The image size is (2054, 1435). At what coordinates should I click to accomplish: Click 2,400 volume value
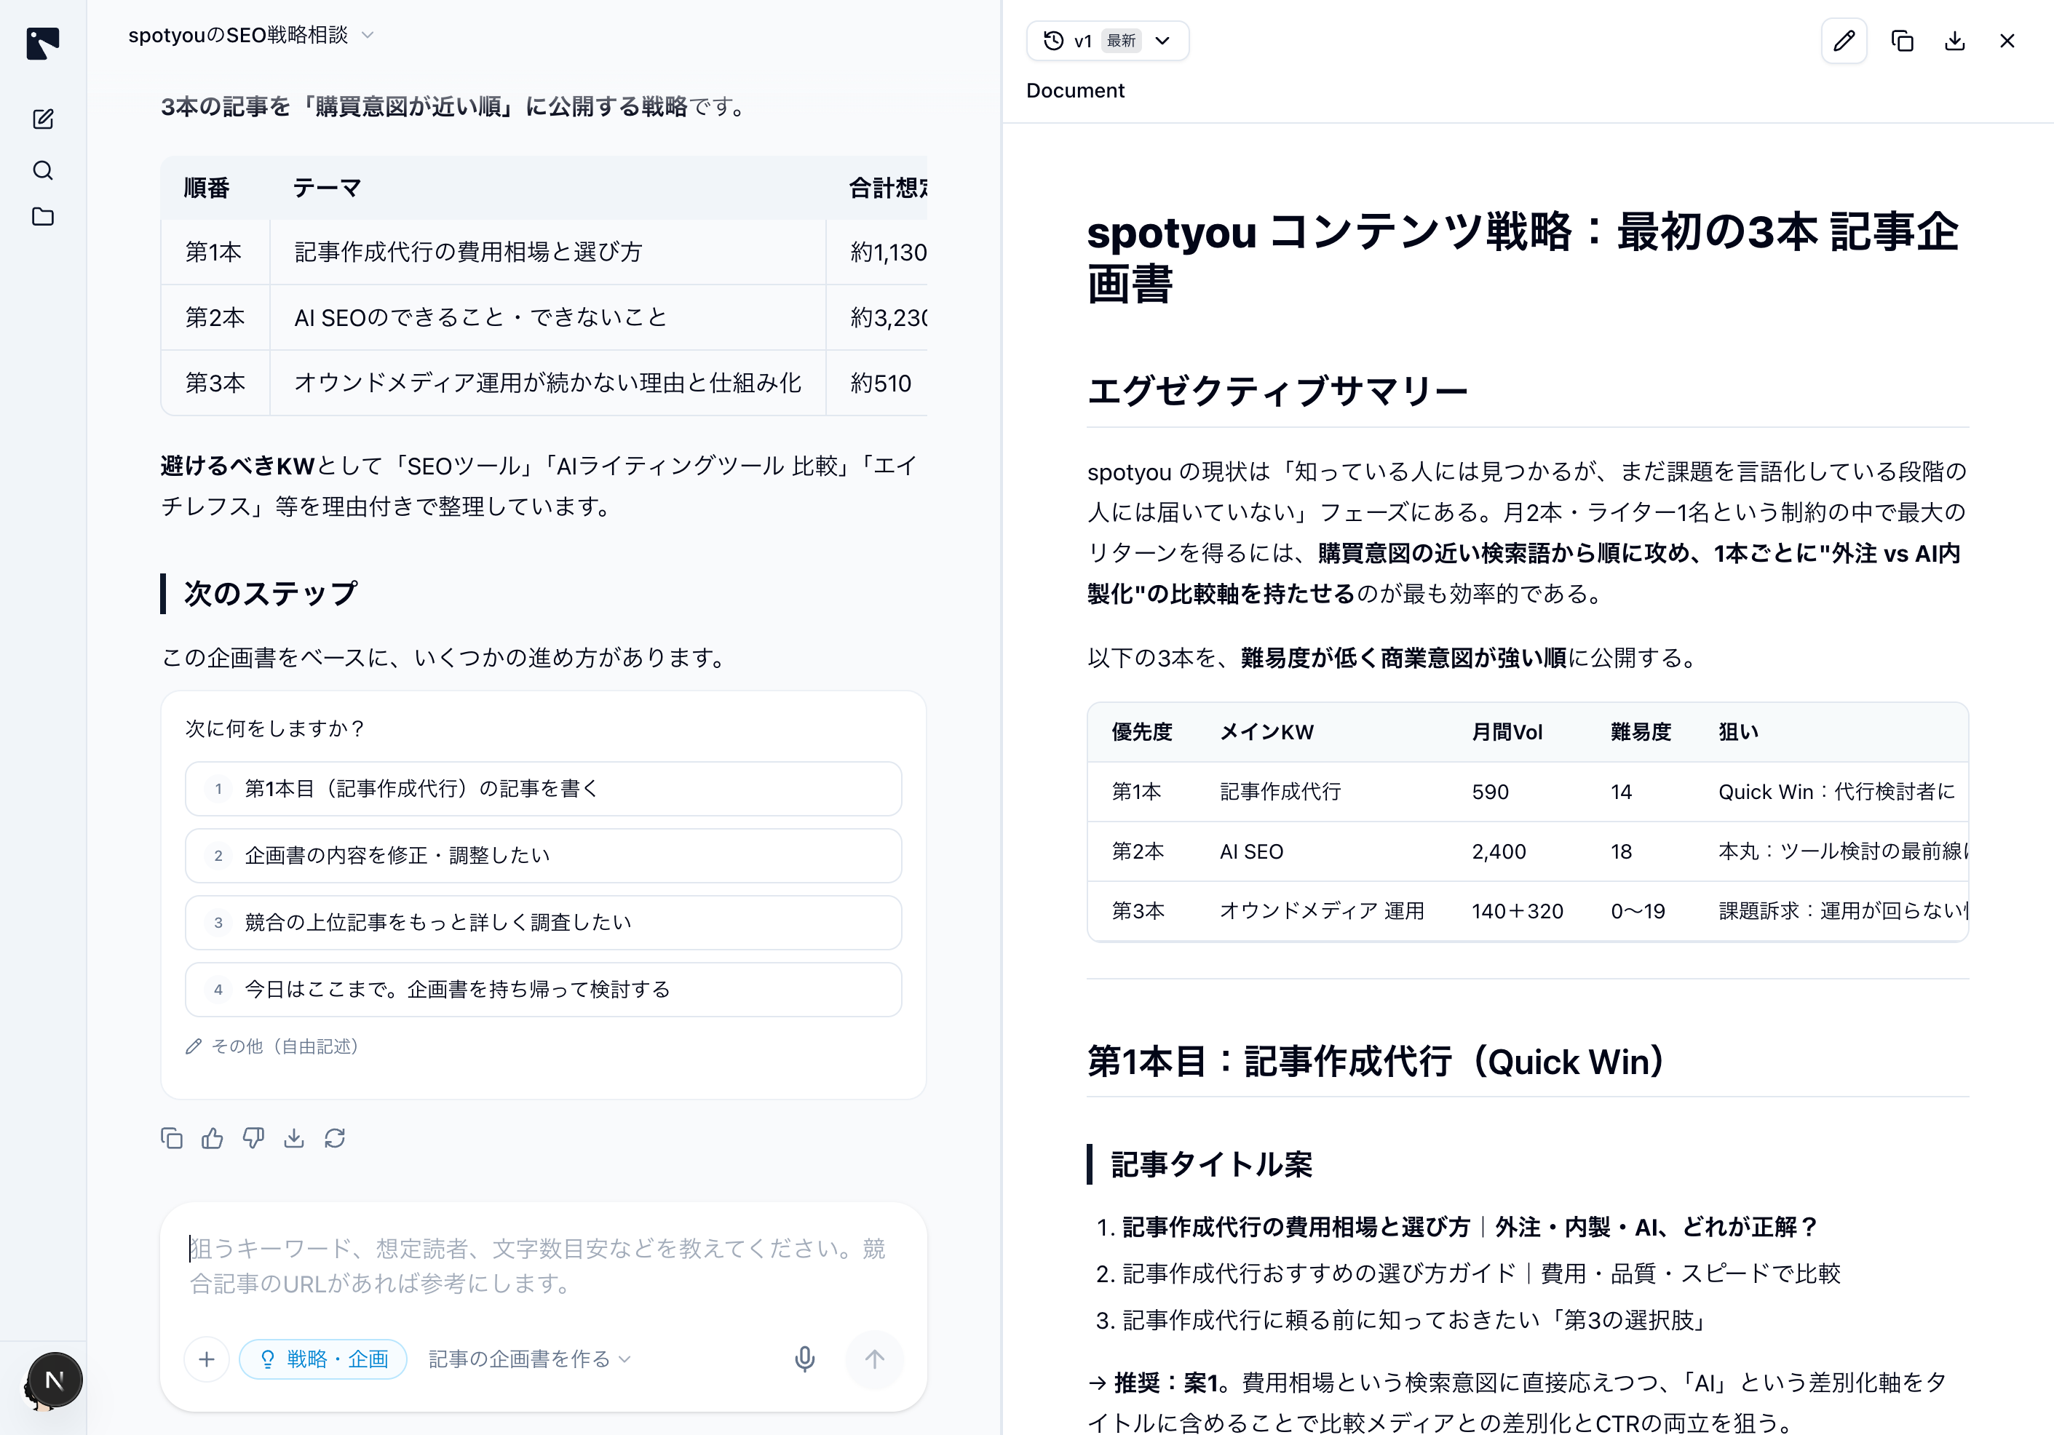pyautogui.click(x=1499, y=851)
